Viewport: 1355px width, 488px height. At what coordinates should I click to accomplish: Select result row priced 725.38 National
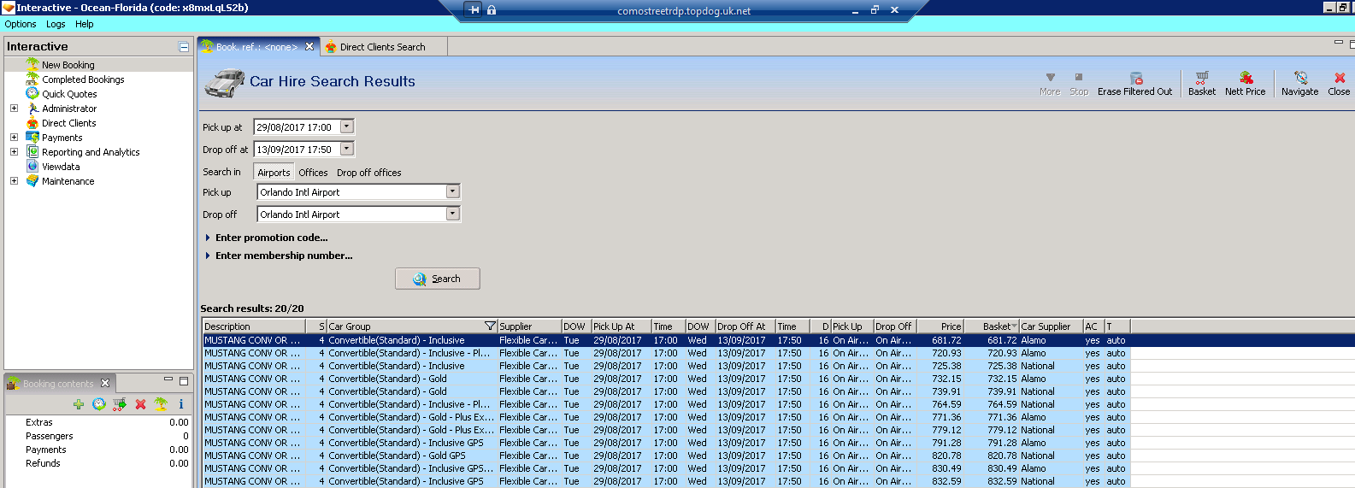tap(666, 366)
